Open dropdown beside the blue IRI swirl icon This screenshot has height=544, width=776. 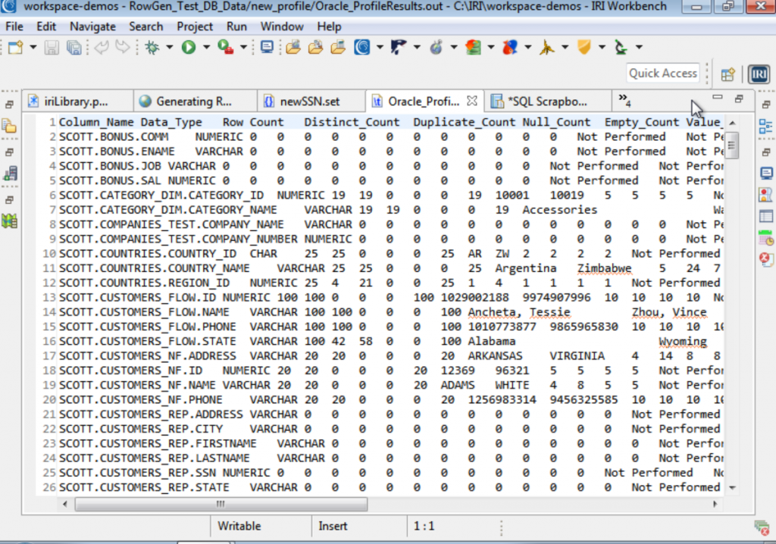[380, 47]
